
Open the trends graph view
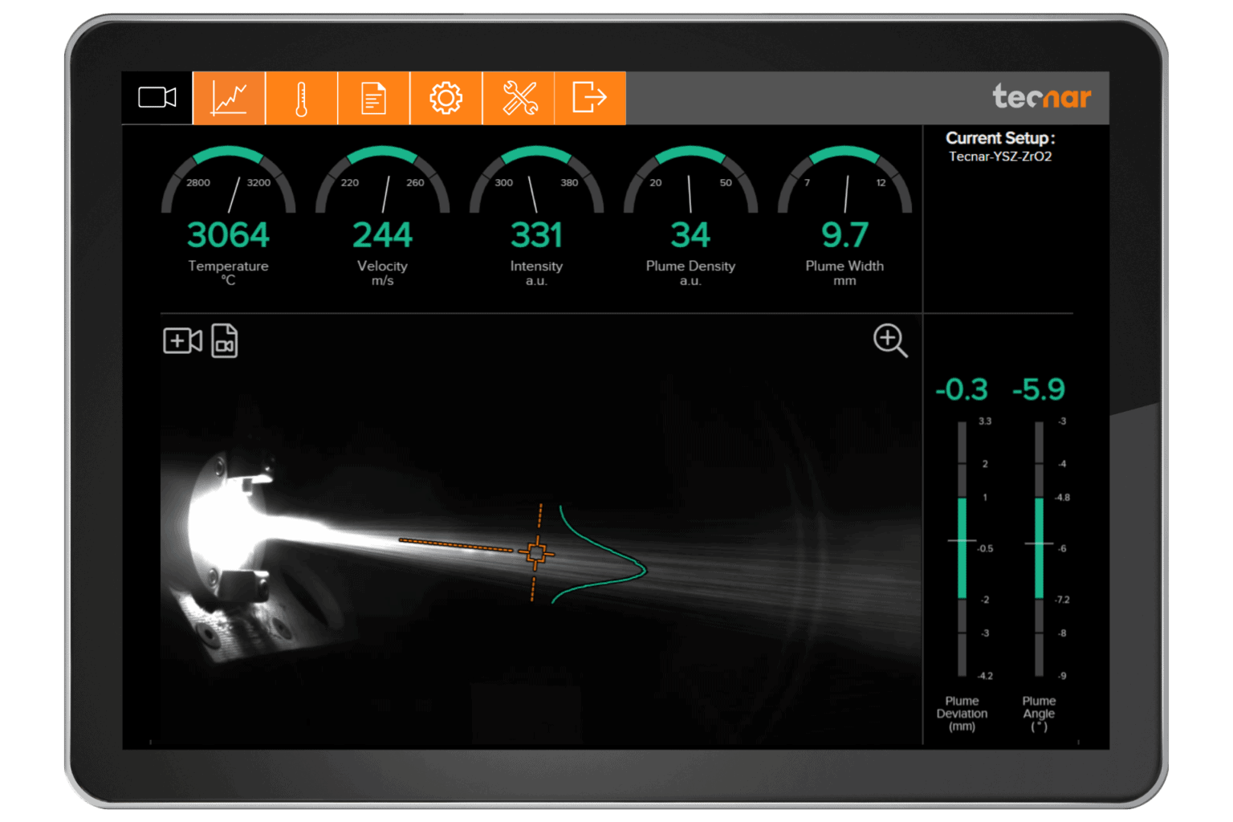[229, 97]
